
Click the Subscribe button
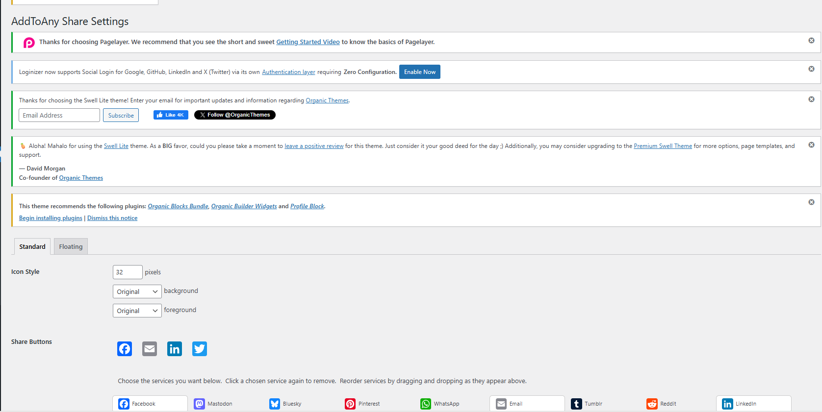[x=121, y=115]
